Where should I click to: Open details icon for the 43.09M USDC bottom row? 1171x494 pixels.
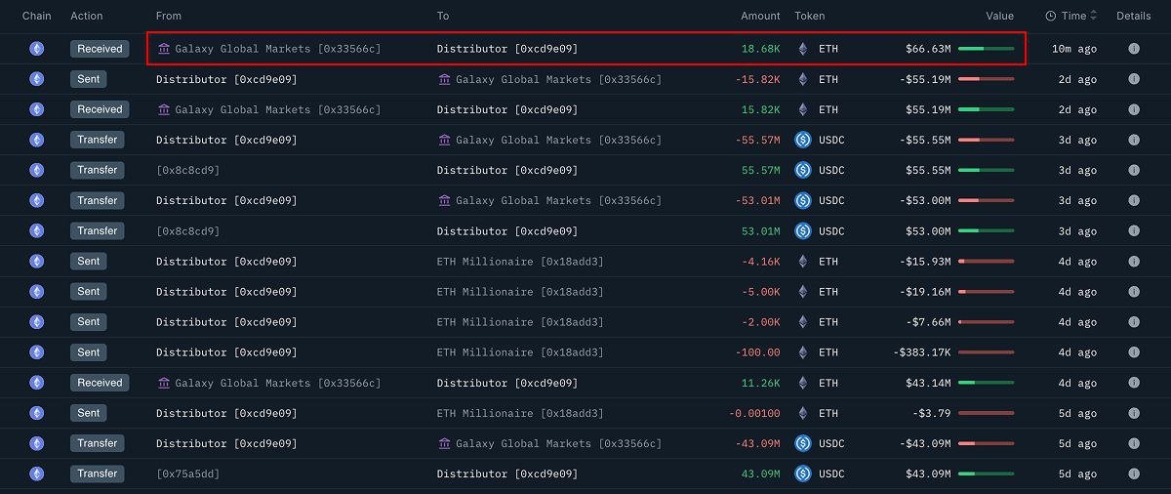1133,473
